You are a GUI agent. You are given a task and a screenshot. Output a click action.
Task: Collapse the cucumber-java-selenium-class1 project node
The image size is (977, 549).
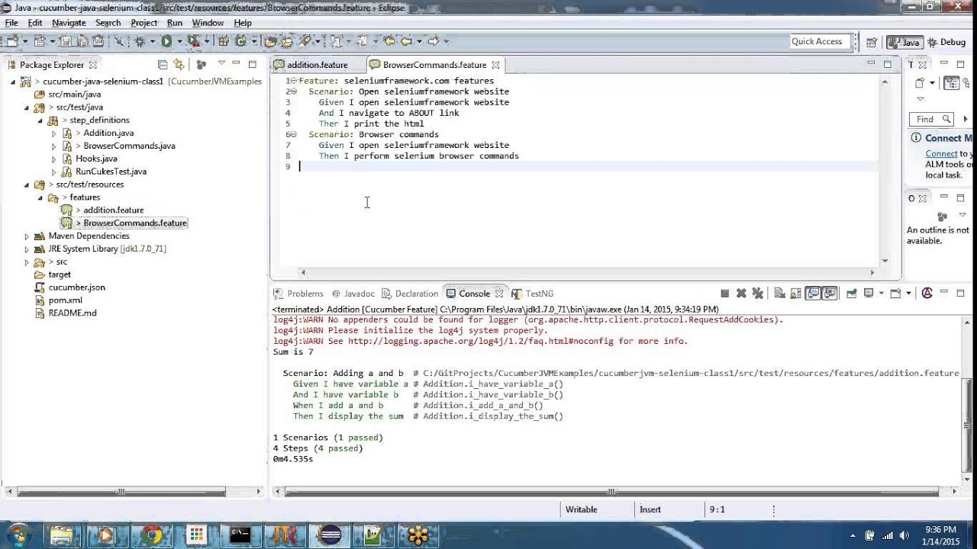click(13, 82)
